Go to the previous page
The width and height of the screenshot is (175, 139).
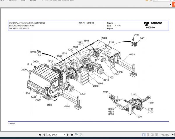tap(44, 135)
